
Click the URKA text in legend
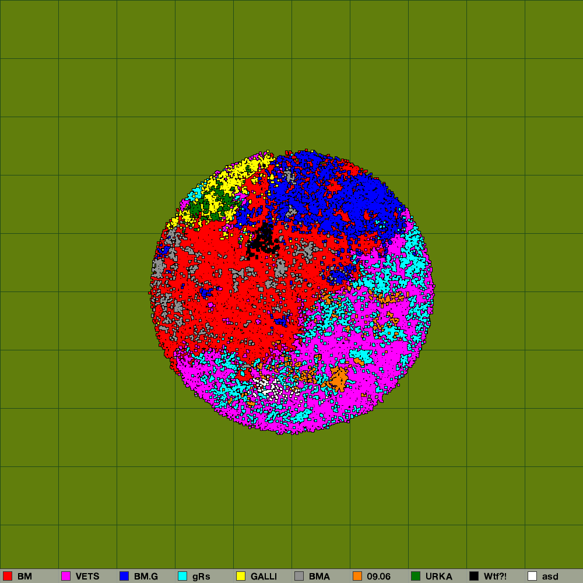(x=438, y=577)
